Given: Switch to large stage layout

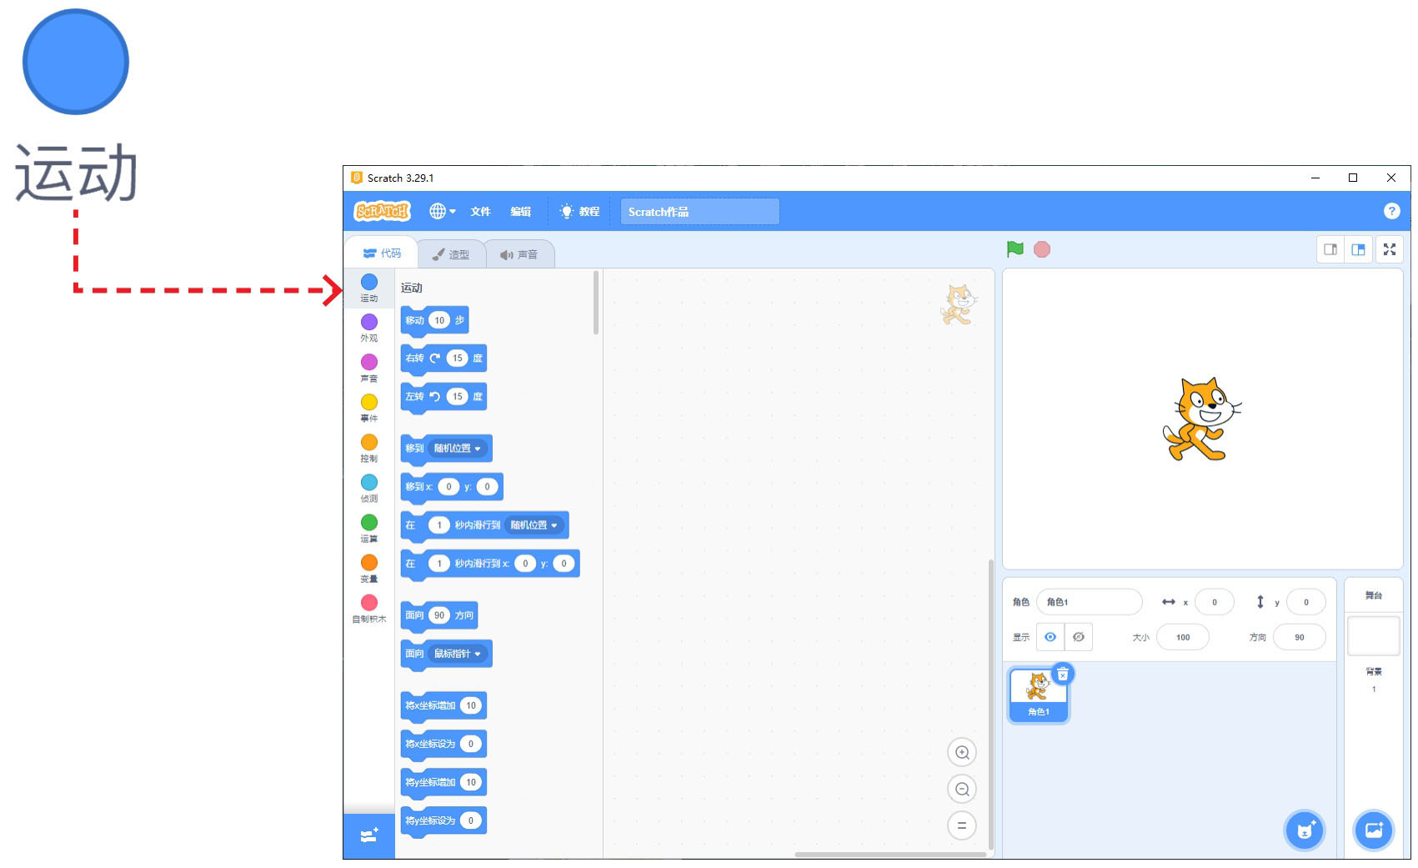Looking at the screenshot, I should [1358, 249].
